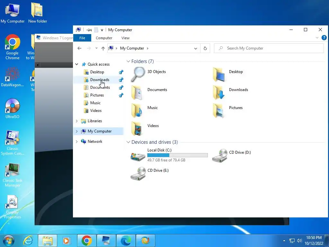Expand the ribbon with the chevron
The height and width of the screenshot is (247, 329).
point(317,38)
